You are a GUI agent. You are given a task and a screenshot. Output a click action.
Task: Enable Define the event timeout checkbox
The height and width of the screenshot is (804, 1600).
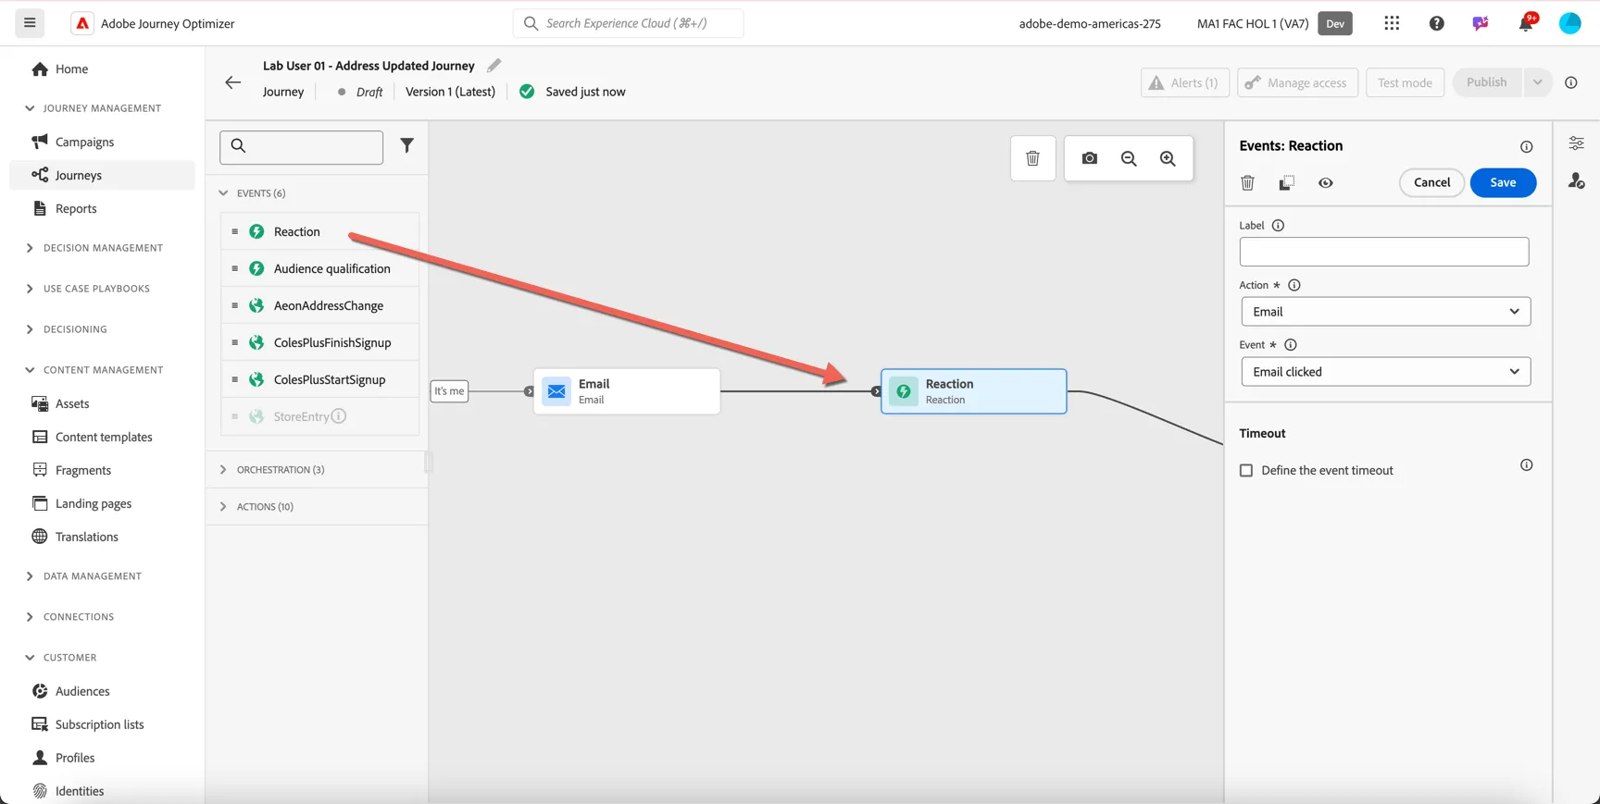point(1246,470)
